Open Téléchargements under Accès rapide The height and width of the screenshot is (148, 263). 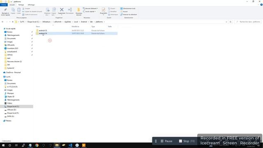(13, 35)
